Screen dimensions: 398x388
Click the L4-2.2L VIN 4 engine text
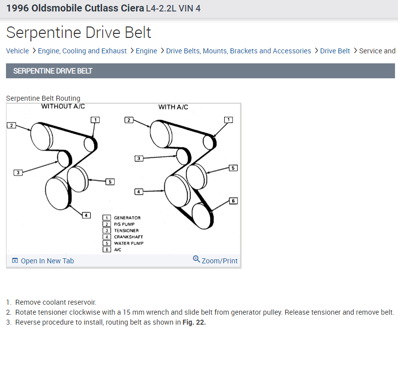(173, 8)
